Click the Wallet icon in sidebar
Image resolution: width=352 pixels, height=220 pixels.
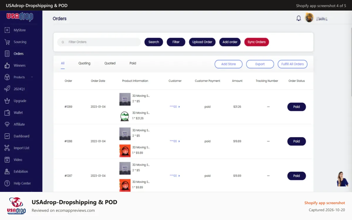click(x=7, y=113)
